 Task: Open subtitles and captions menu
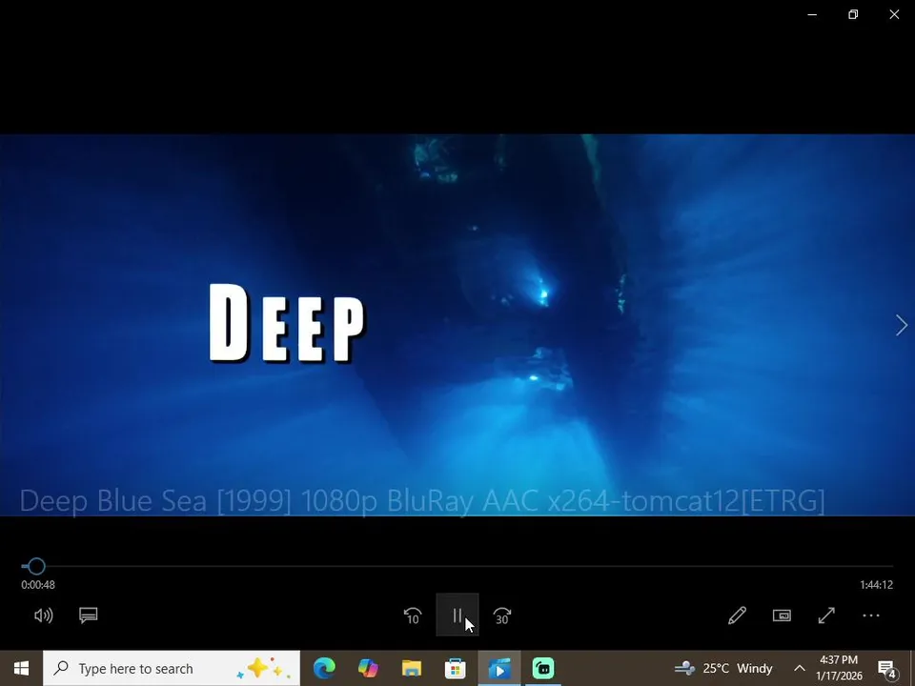click(88, 615)
